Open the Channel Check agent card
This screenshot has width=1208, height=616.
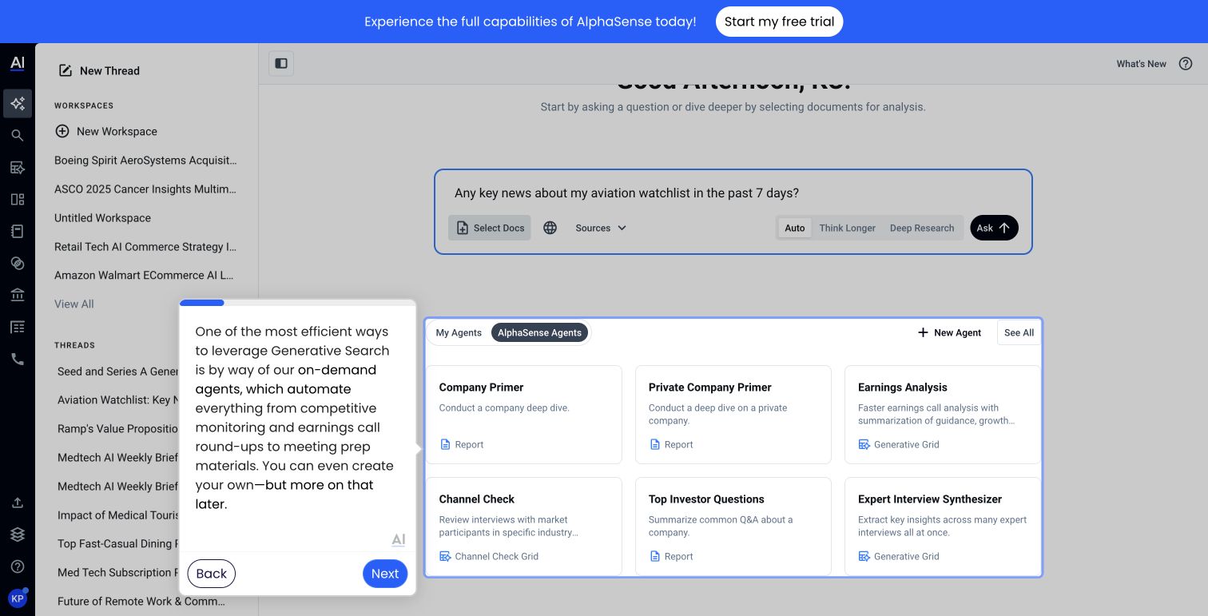click(x=524, y=527)
